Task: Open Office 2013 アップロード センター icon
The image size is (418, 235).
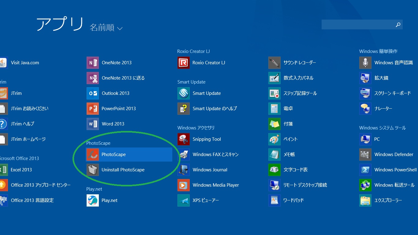Action: [3, 185]
